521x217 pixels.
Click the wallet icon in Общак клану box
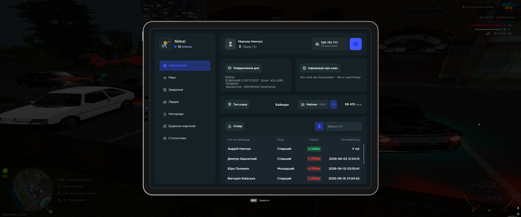(x=317, y=44)
